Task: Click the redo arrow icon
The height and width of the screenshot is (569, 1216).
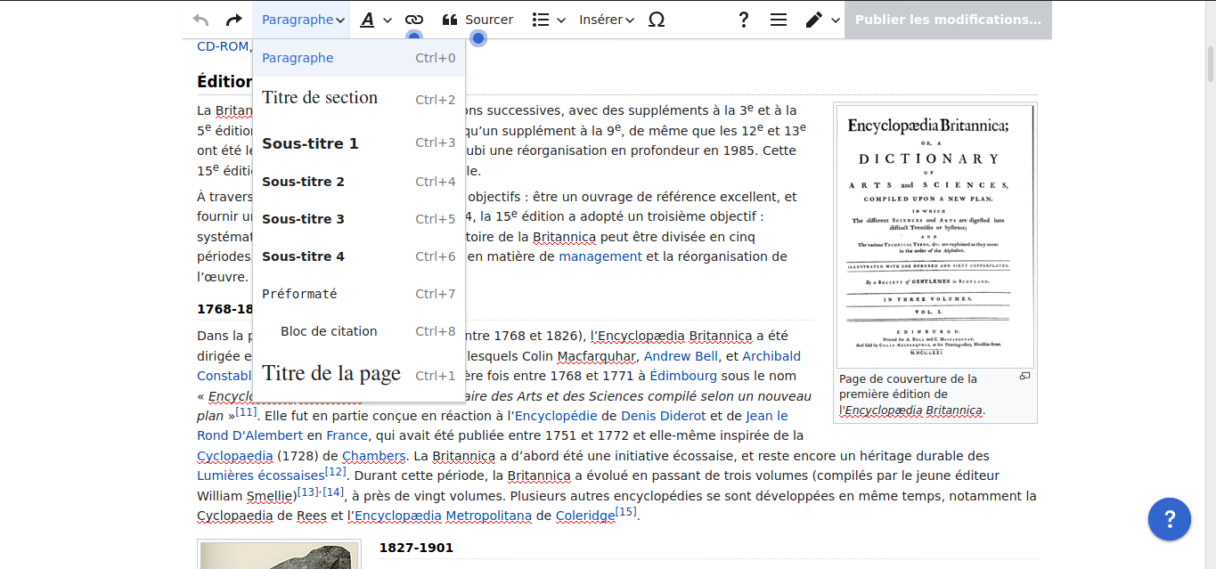Action: (233, 20)
